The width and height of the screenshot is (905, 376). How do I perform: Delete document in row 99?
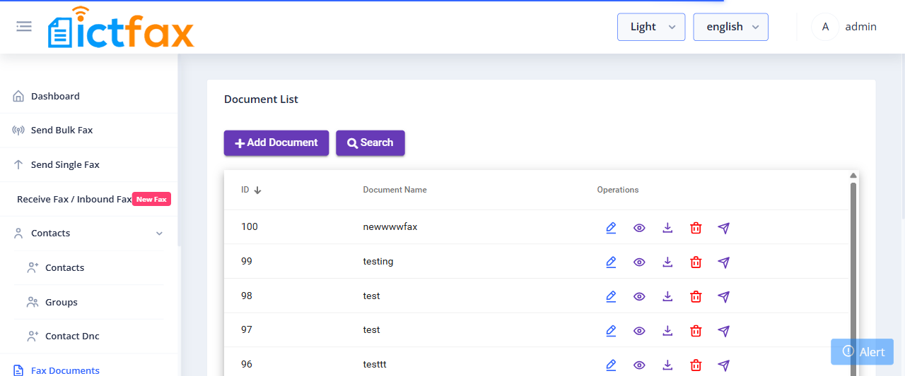point(696,262)
